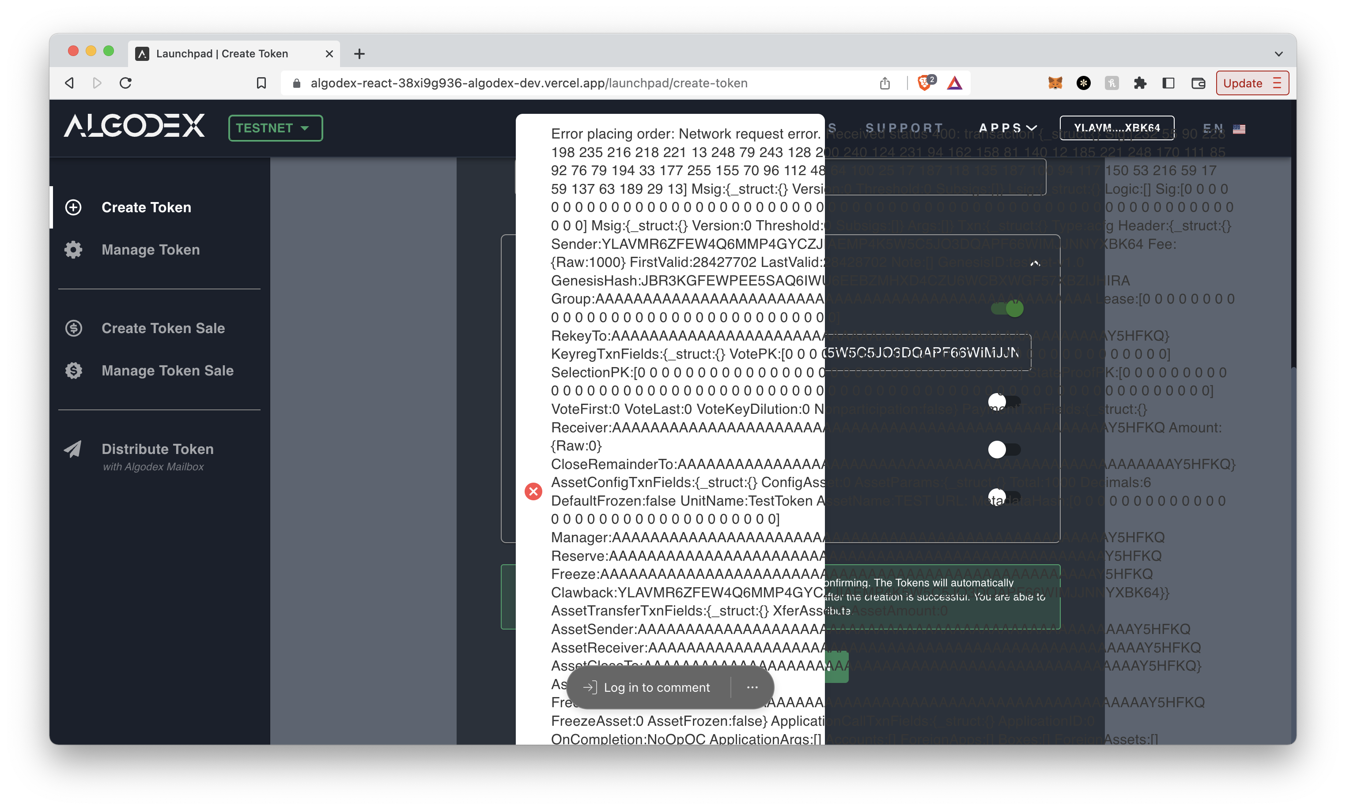Click the Distribute Token paper plane icon

click(73, 449)
